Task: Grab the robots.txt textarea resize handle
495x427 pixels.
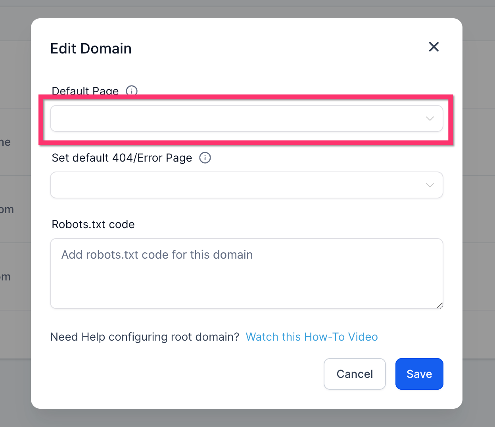Action: coord(439,305)
